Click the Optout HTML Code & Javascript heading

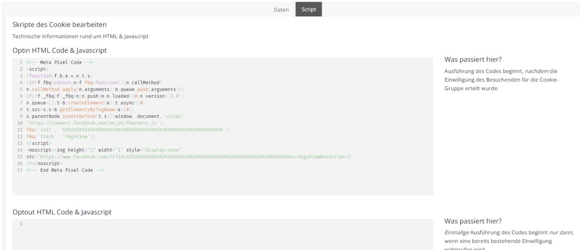[x=62, y=212]
